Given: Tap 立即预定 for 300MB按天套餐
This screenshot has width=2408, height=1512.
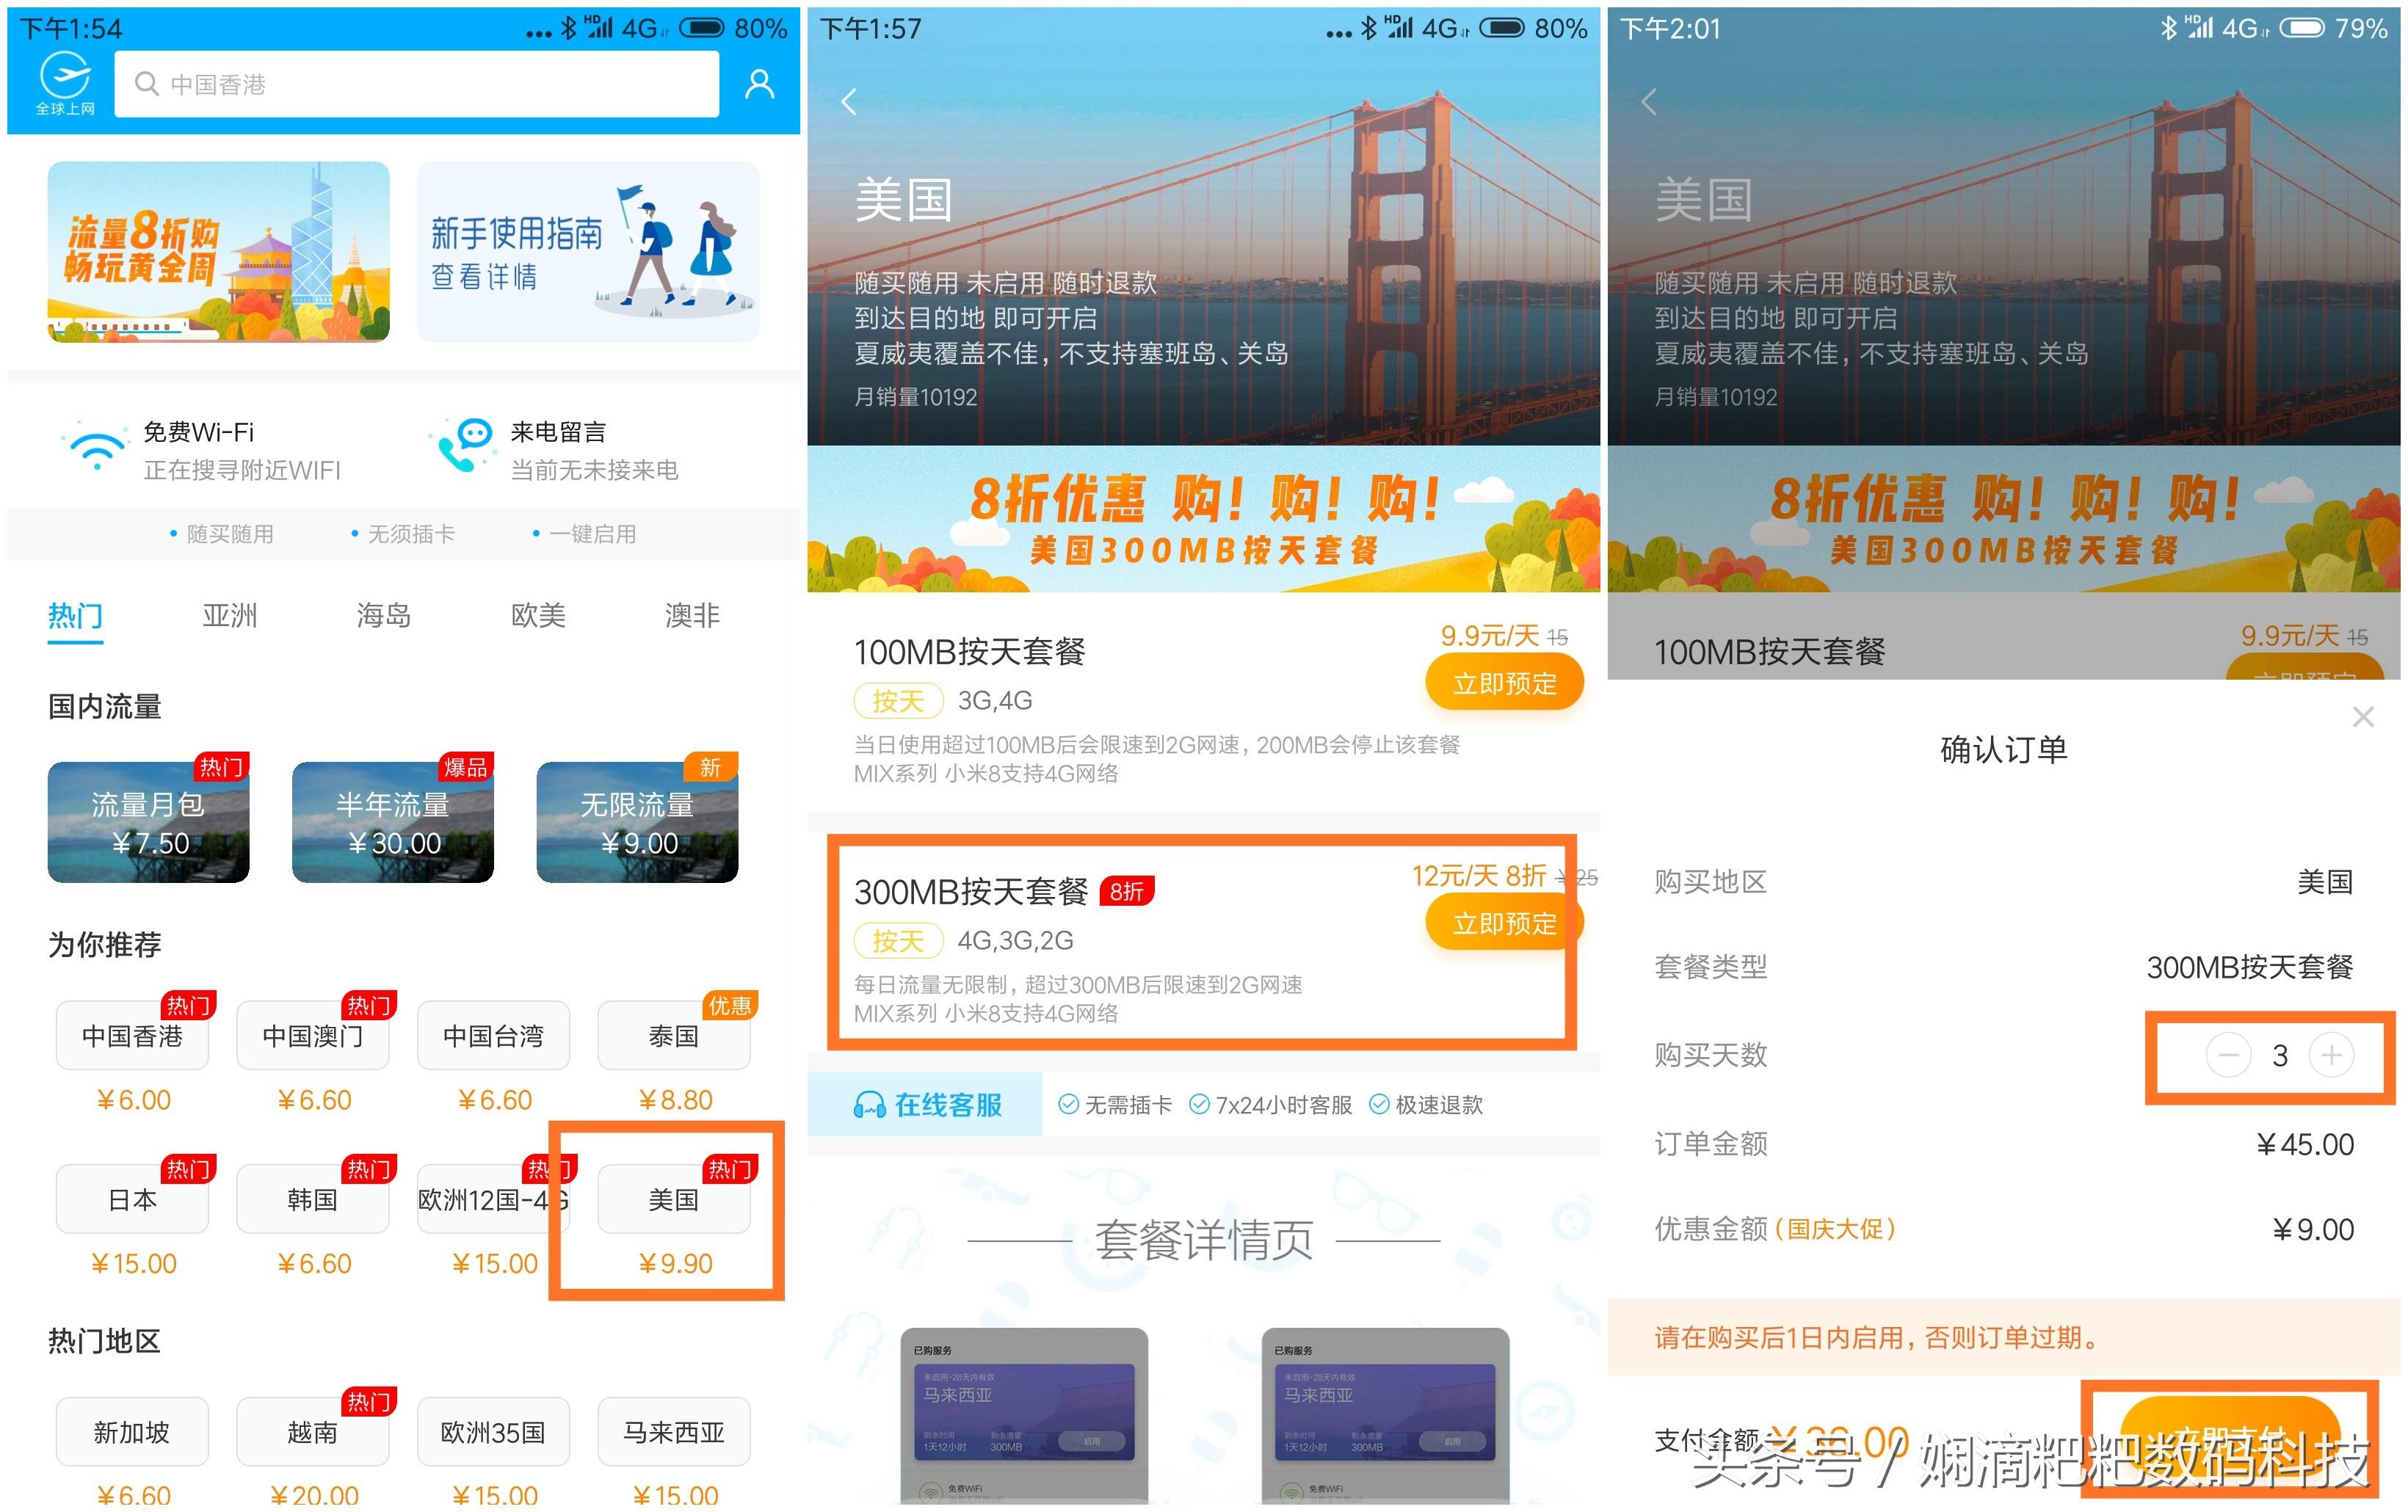Looking at the screenshot, I should [x=1501, y=922].
